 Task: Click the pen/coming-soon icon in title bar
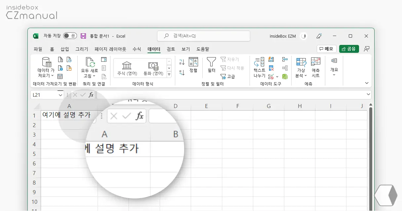[319, 36]
